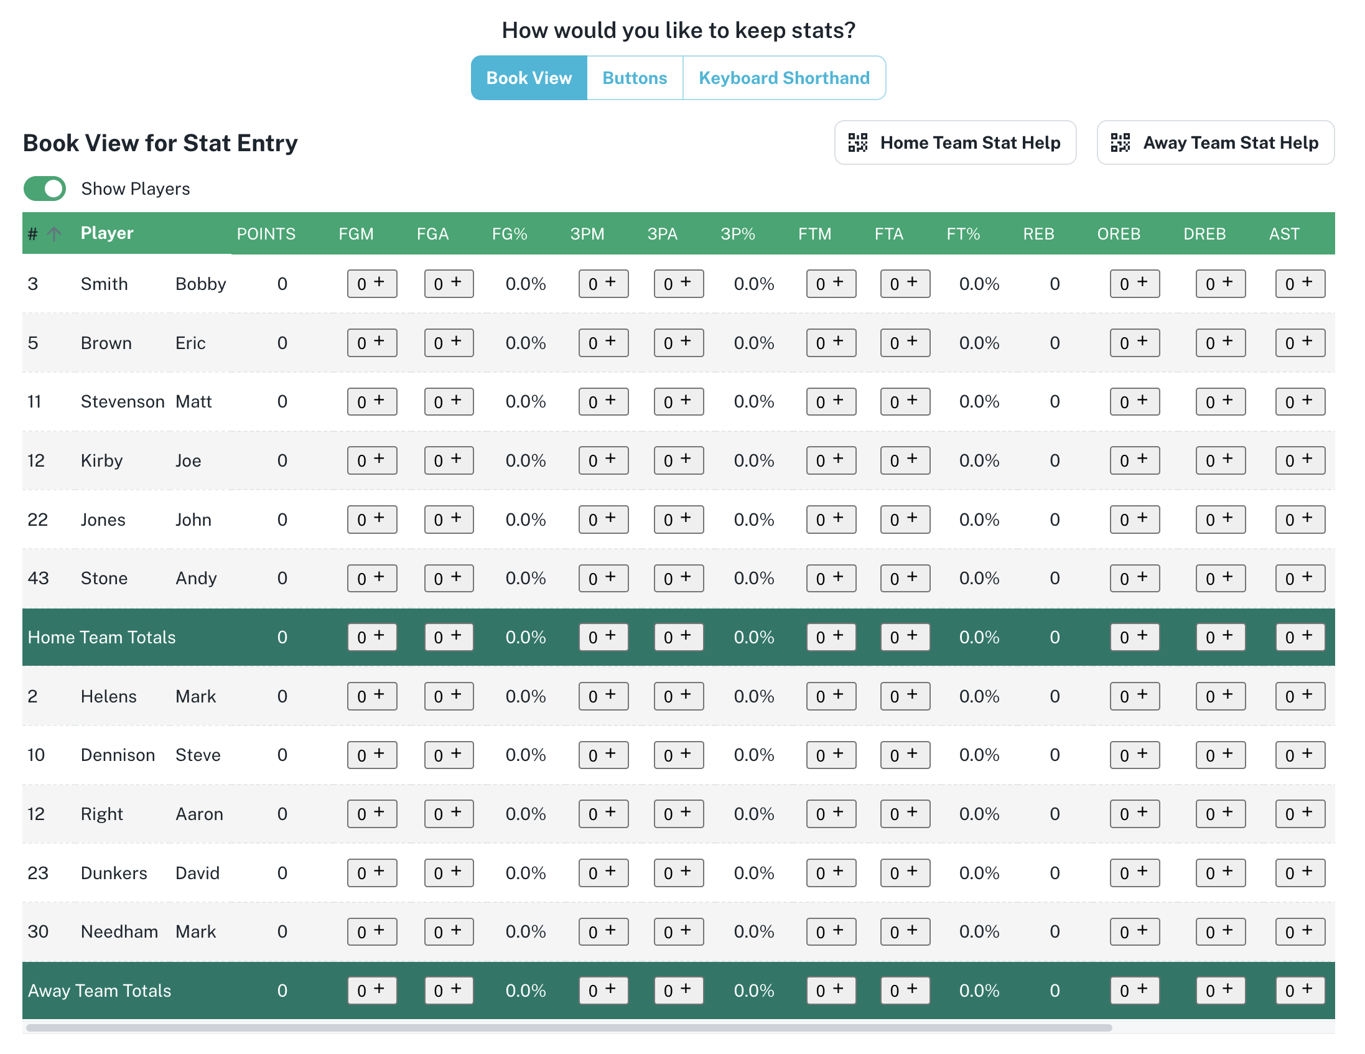Click the AST column header
The height and width of the screenshot is (1054, 1365).
tap(1283, 234)
